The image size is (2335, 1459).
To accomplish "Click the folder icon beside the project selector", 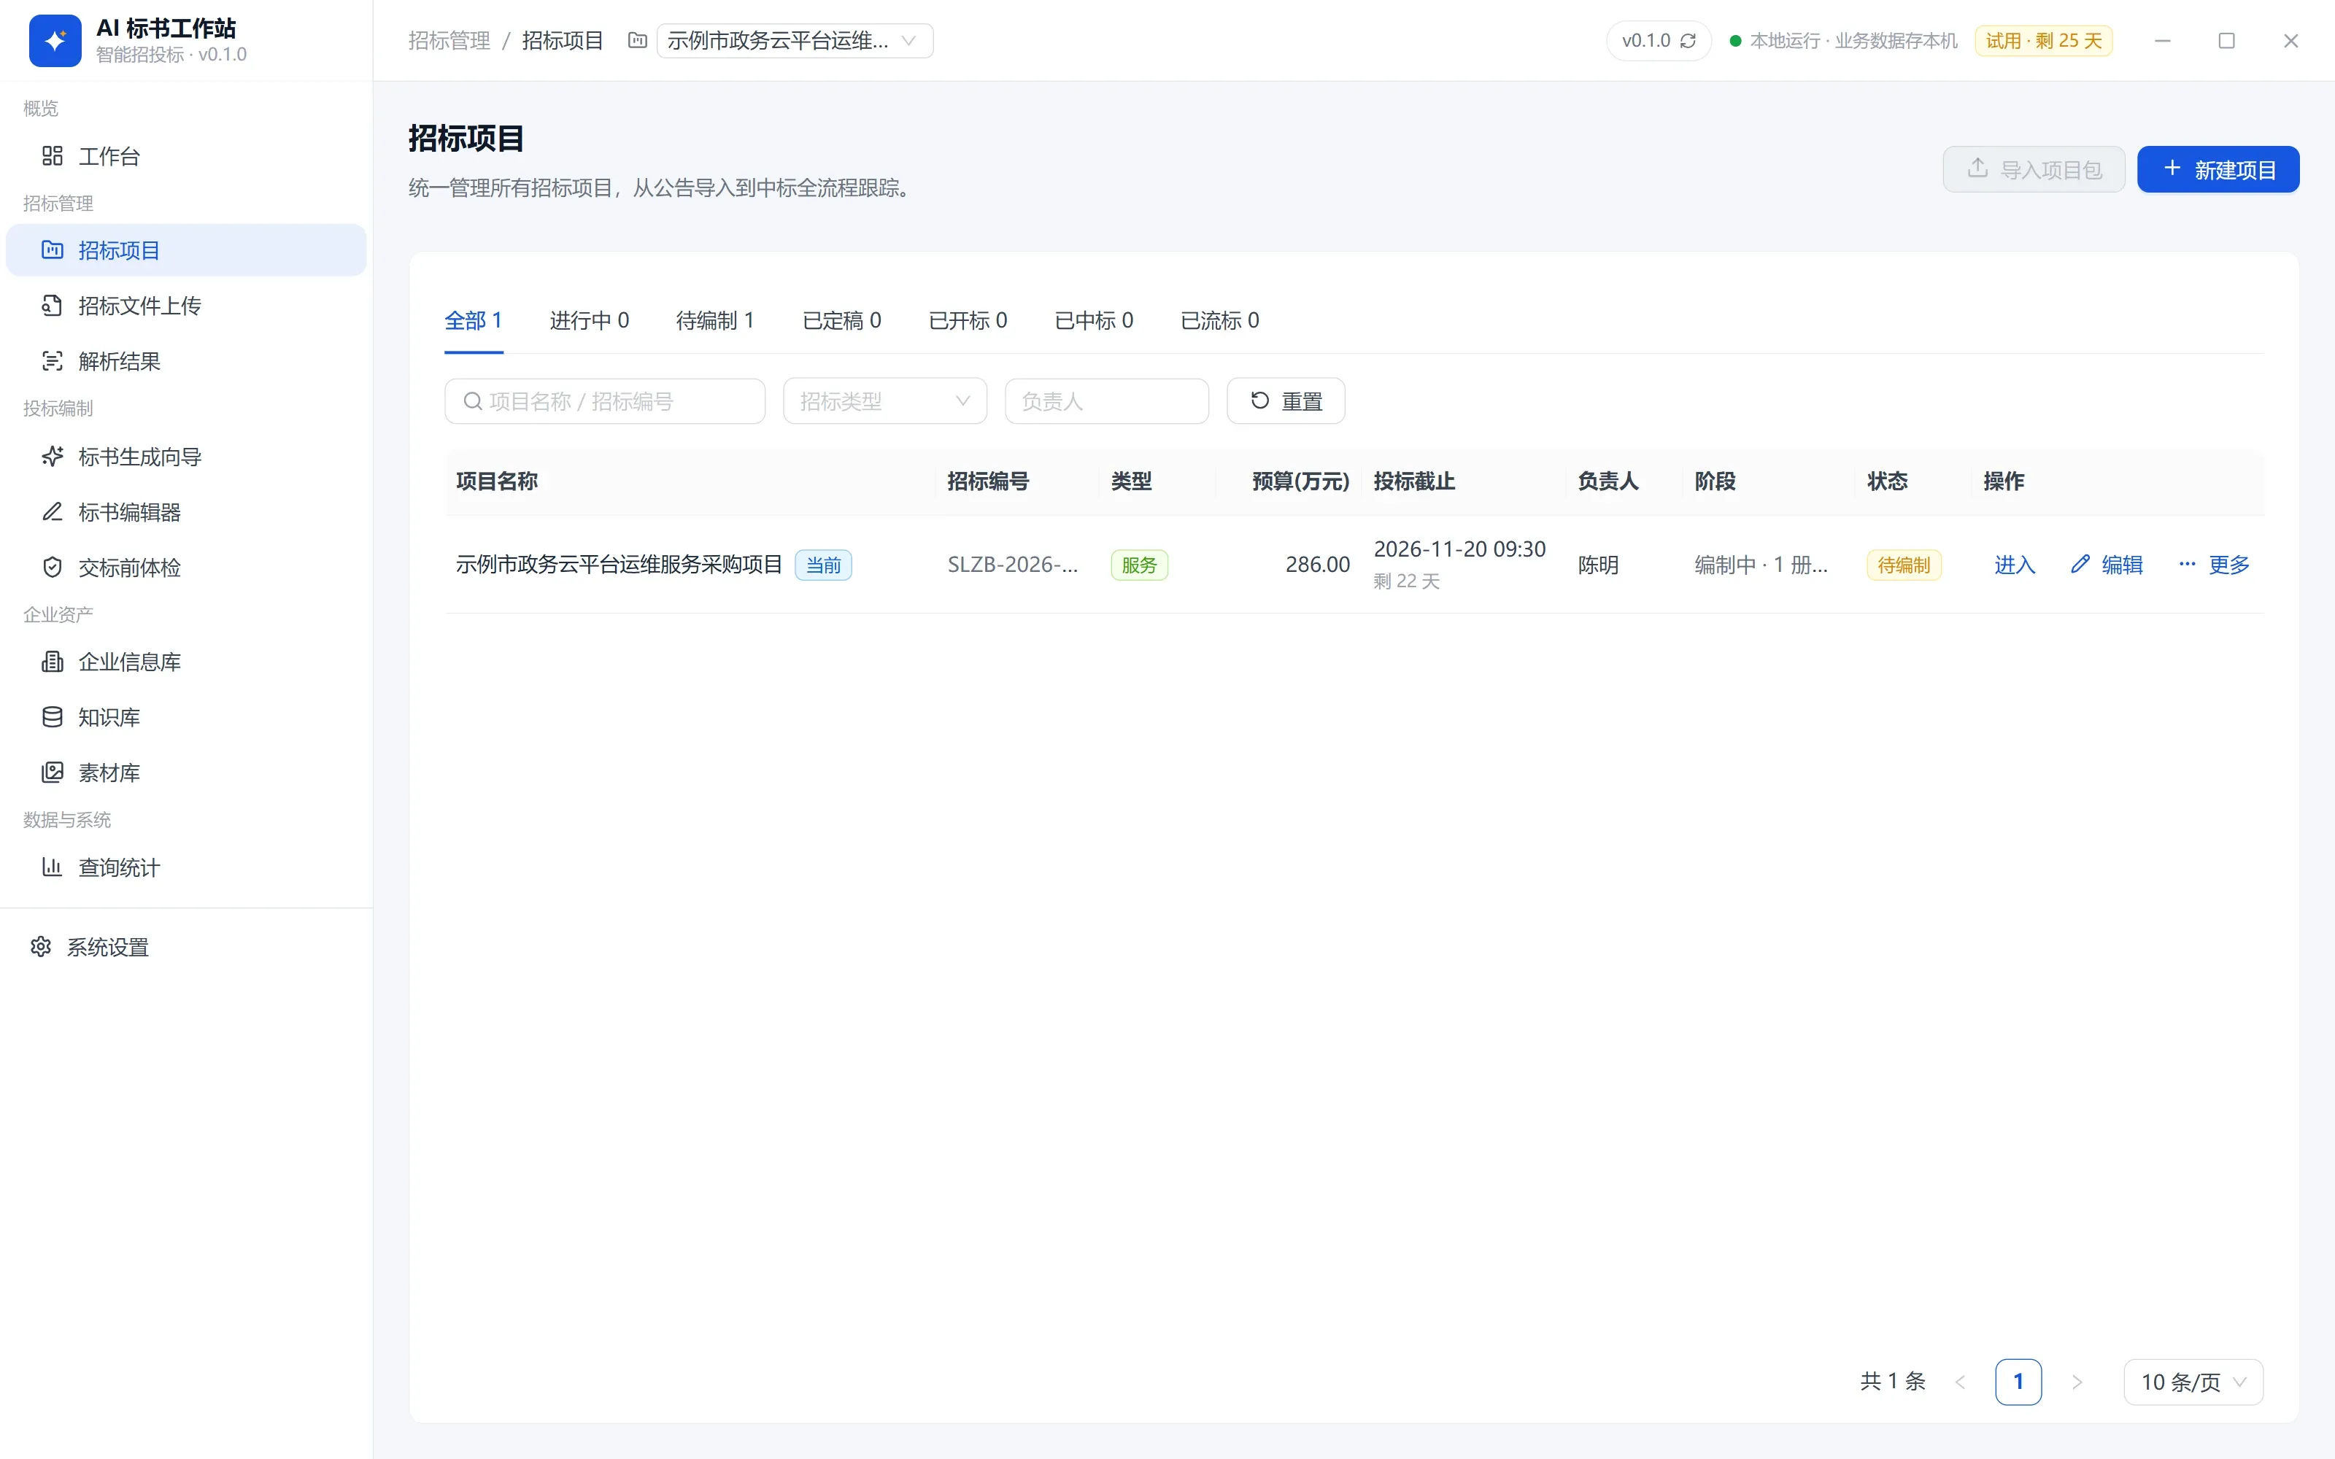I will (x=637, y=41).
